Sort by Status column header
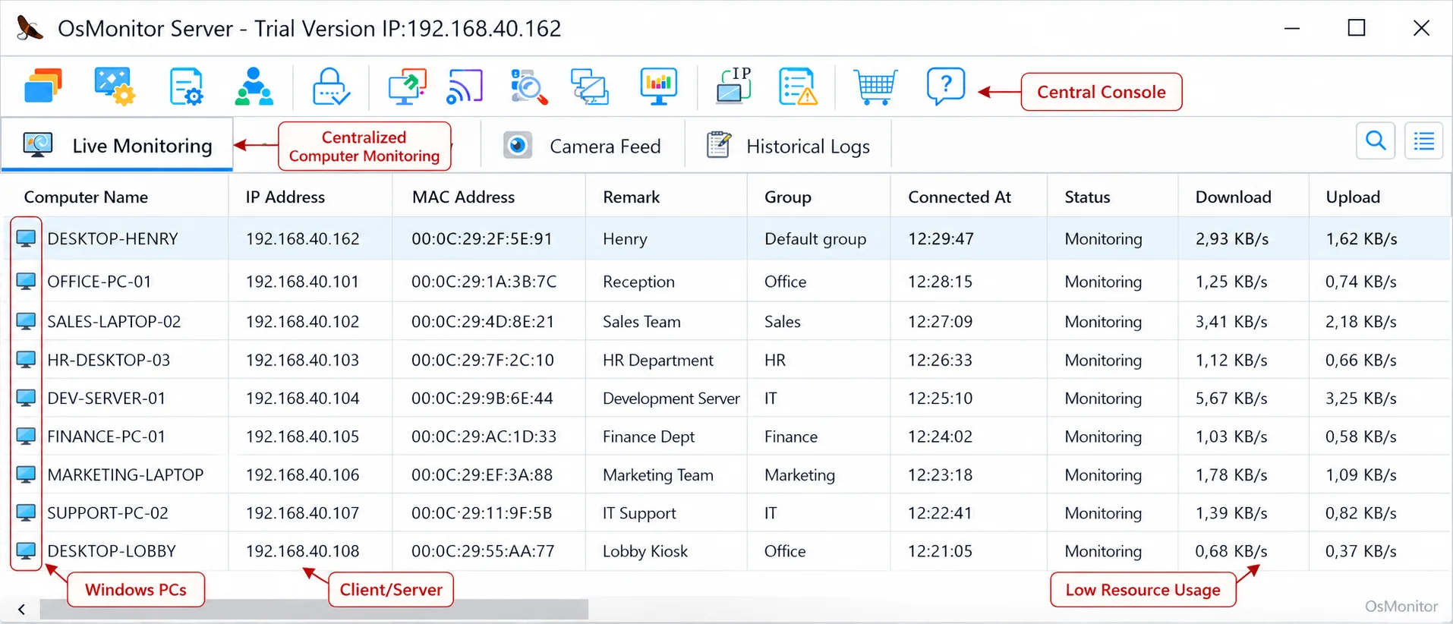This screenshot has width=1453, height=624. [1087, 197]
